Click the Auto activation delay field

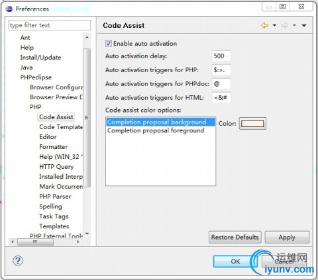[x=221, y=56]
